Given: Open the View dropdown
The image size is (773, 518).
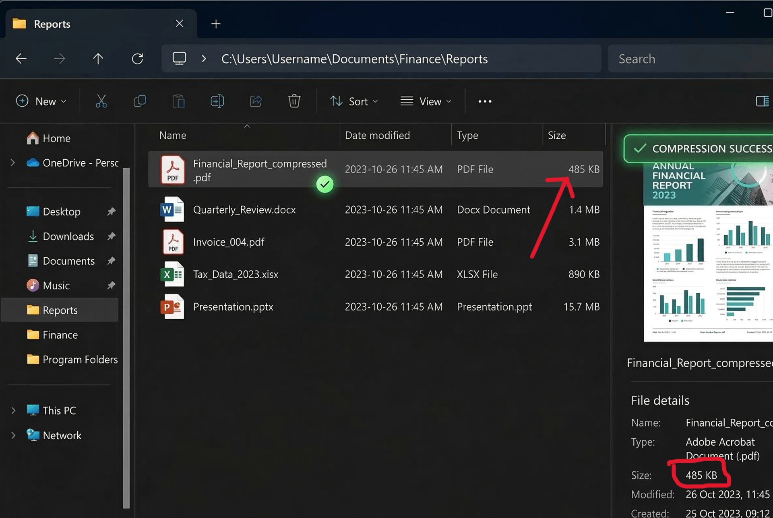Looking at the screenshot, I should pyautogui.click(x=426, y=101).
